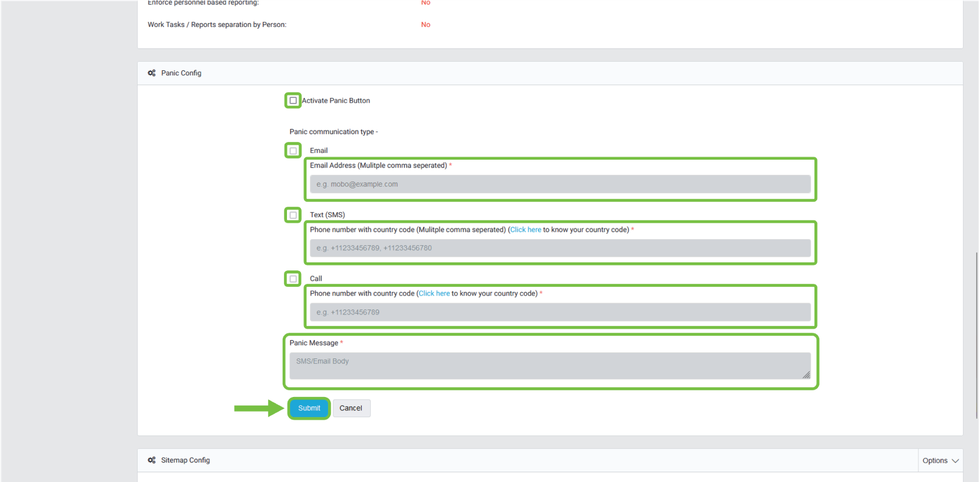Focus the Email Address input field
This screenshot has height=482, width=979.
[x=560, y=184]
